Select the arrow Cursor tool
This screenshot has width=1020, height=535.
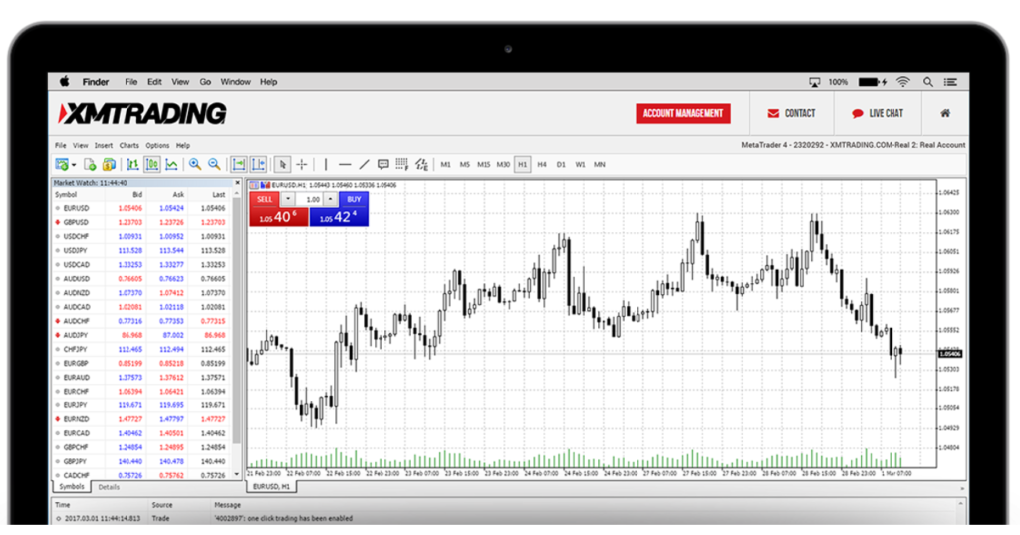pyautogui.click(x=283, y=164)
